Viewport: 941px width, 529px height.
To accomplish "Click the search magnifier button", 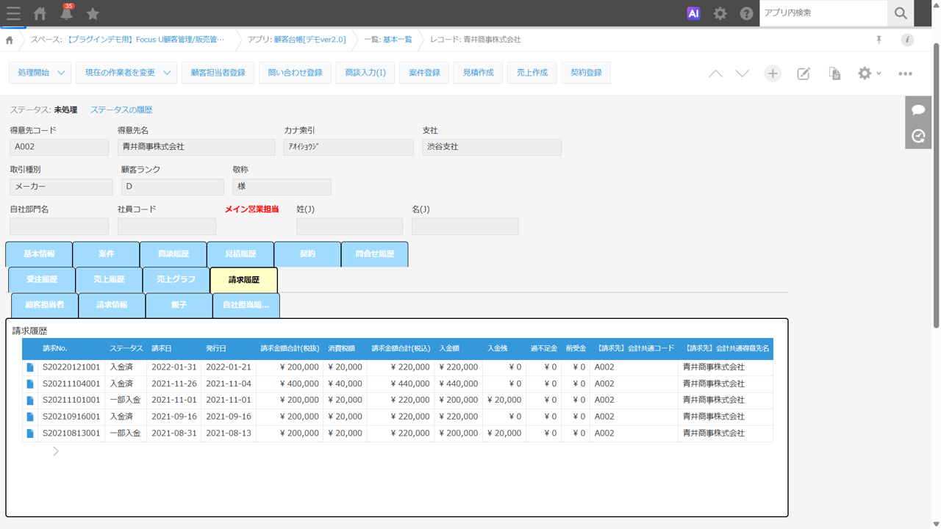I will [901, 13].
